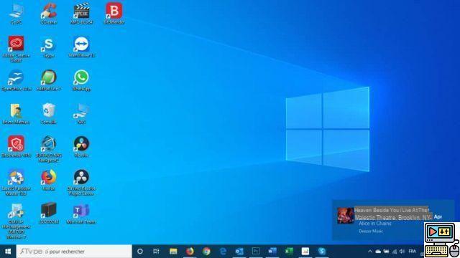Launch Adobe Creative Cloud from desktop
Image resolution: width=460 pixels, height=258 pixels.
[x=16, y=49]
